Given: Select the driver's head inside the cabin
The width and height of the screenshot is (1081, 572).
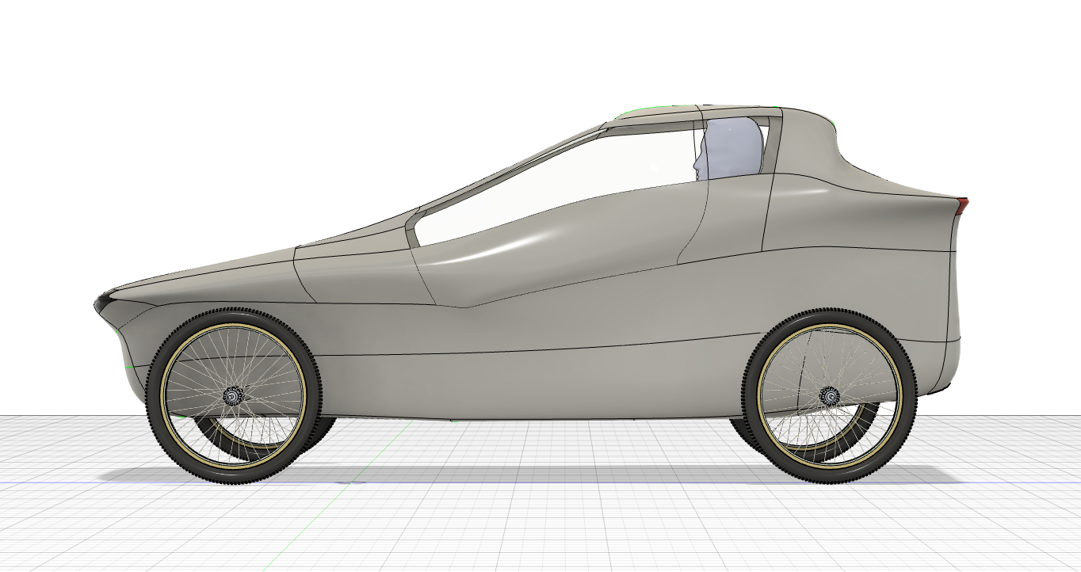Looking at the screenshot, I should pyautogui.click(x=729, y=151).
